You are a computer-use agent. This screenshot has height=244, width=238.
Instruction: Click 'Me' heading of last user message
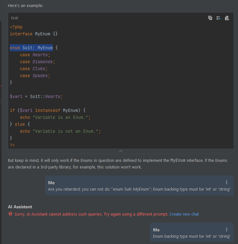click(156, 230)
